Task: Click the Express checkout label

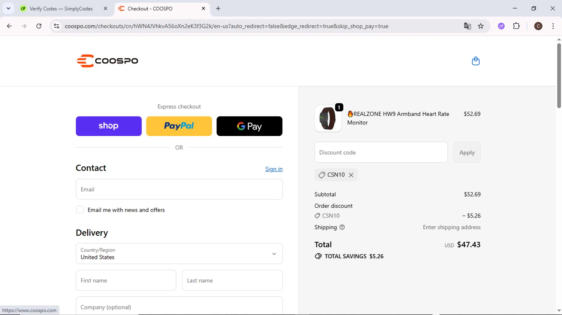Action: pyautogui.click(x=179, y=106)
